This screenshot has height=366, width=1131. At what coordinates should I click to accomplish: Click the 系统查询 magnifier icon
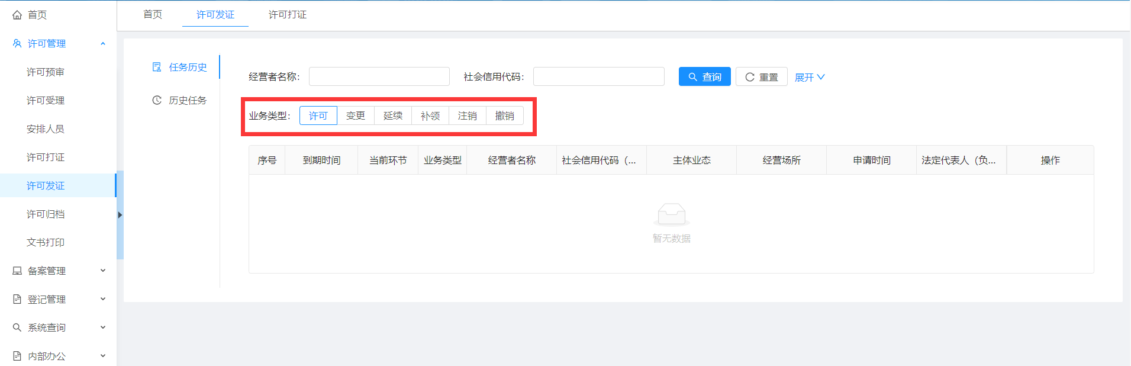(17, 328)
